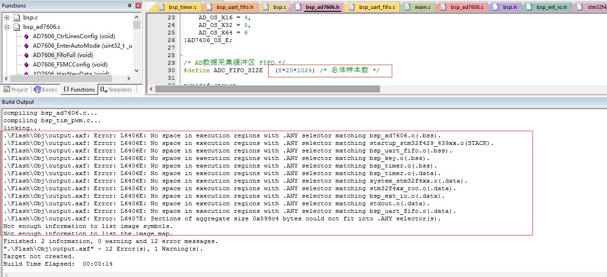The height and width of the screenshot is (277, 607).
Task: Open the bsp_uart_fifo.c editor tab
Action: pos(372,7)
